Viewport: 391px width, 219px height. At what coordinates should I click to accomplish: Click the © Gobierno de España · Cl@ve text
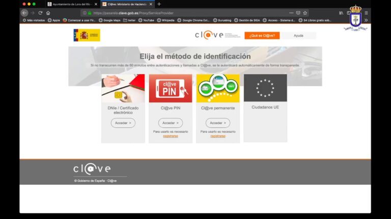point(95,181)
